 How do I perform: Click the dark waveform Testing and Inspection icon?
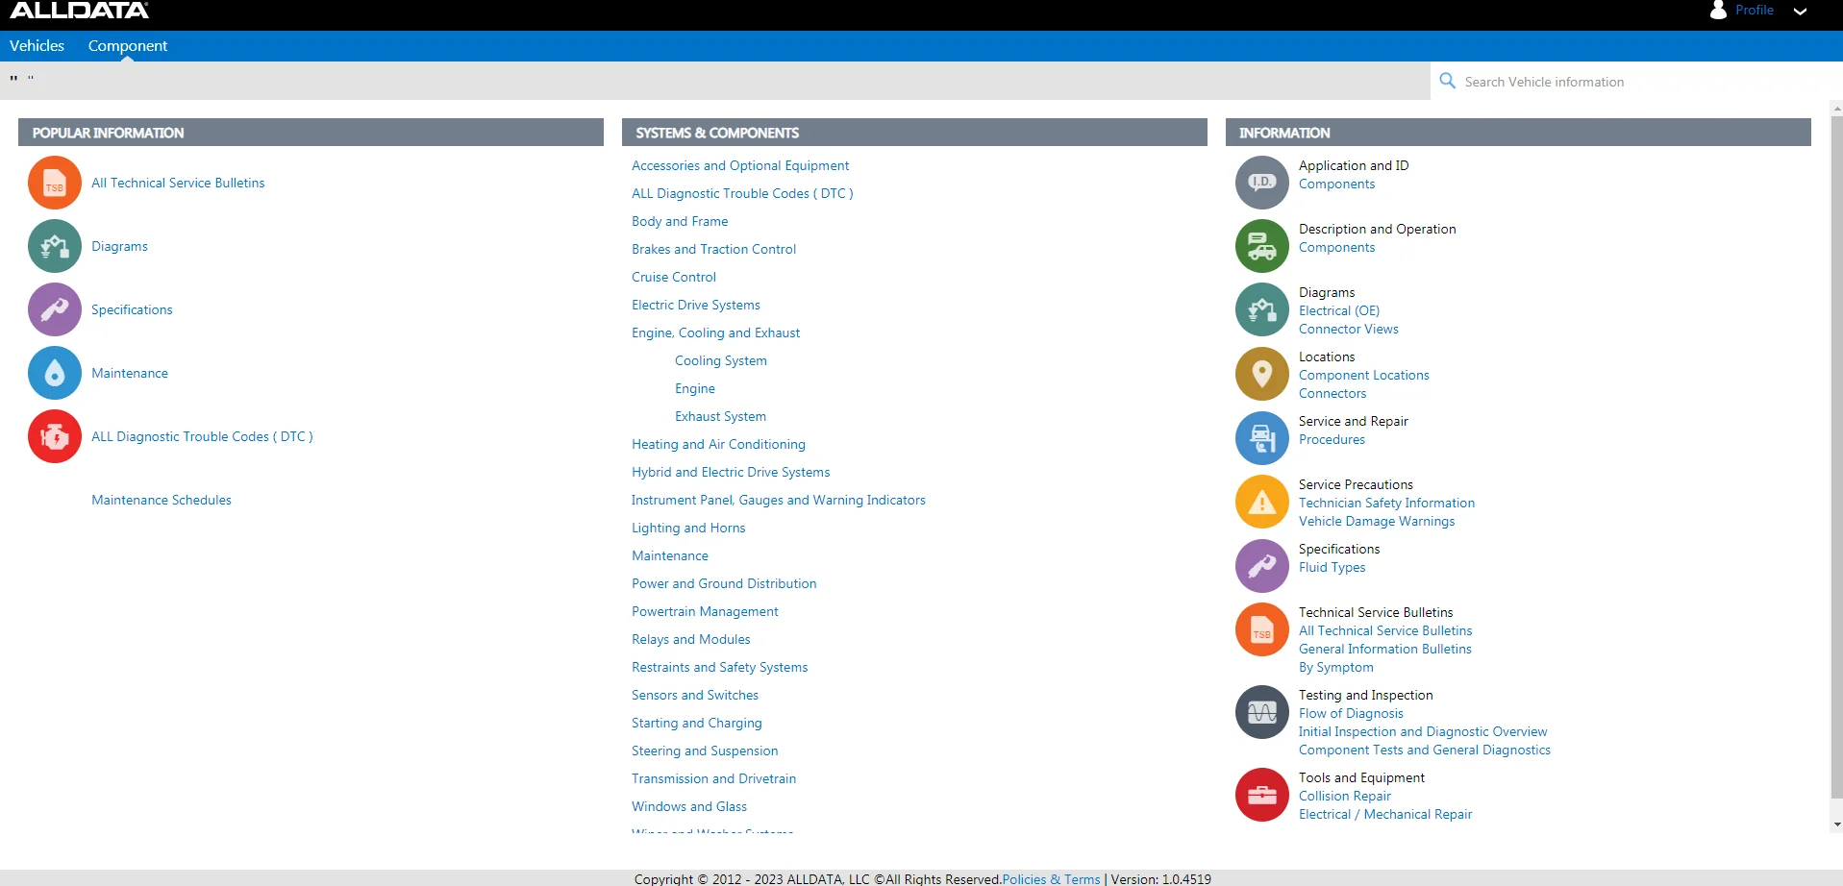click(x=1262, y=712)
